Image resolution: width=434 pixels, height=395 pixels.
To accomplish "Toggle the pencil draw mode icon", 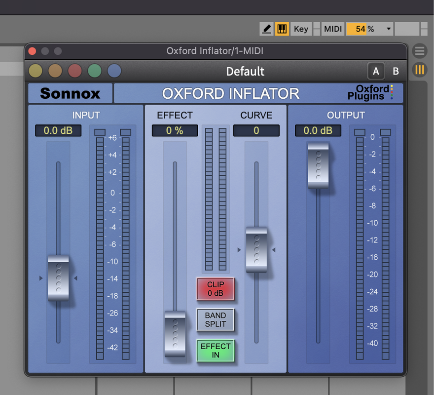I will (266, 29).
